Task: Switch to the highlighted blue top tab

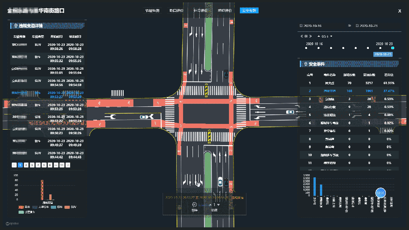Action: [249, 11]
